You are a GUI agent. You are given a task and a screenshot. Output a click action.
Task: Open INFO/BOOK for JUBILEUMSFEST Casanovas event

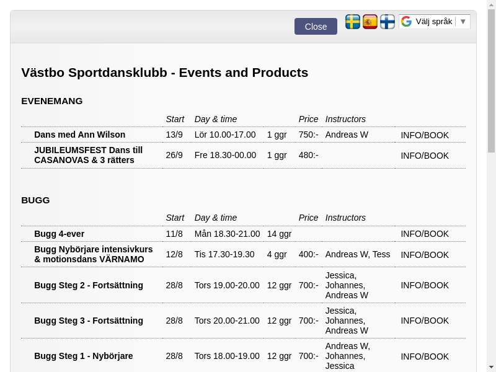click(x=425, y=156)
